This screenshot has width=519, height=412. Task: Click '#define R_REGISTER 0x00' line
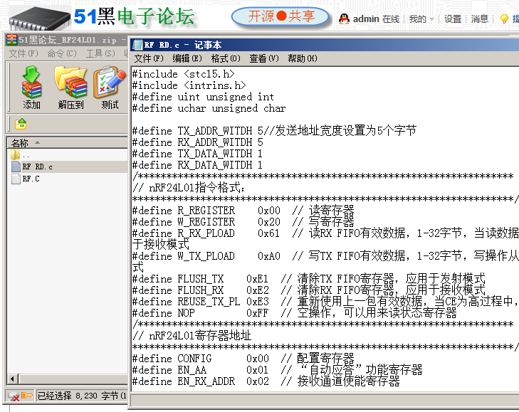(243, 211)
